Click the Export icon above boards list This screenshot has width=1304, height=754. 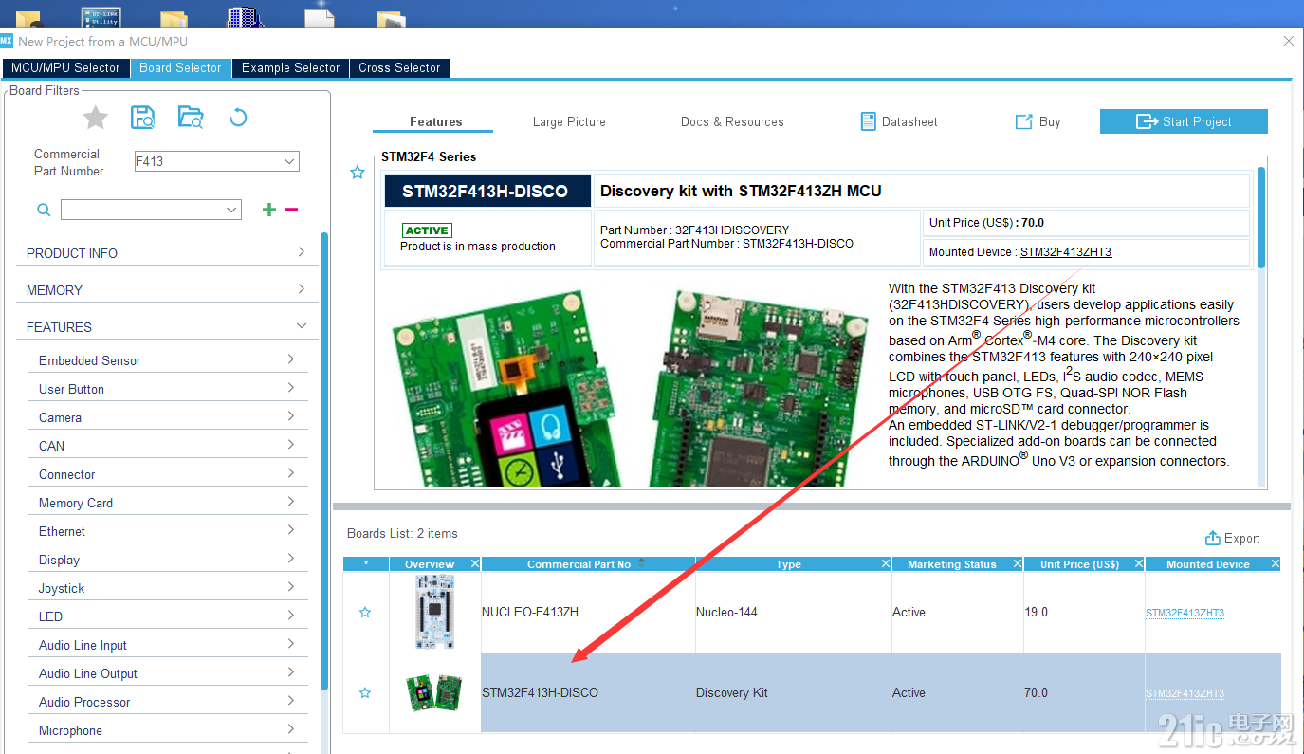click(1213, 538)
